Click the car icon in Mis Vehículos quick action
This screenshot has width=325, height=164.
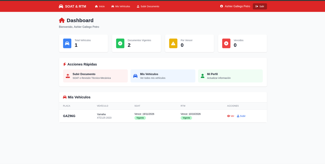click(135, 76)
